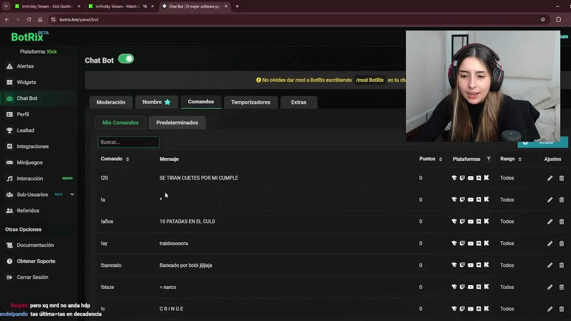Screen dimensions: 571x321
Task: Open Lealtad section in sidebar
Action: coord(25,130)
